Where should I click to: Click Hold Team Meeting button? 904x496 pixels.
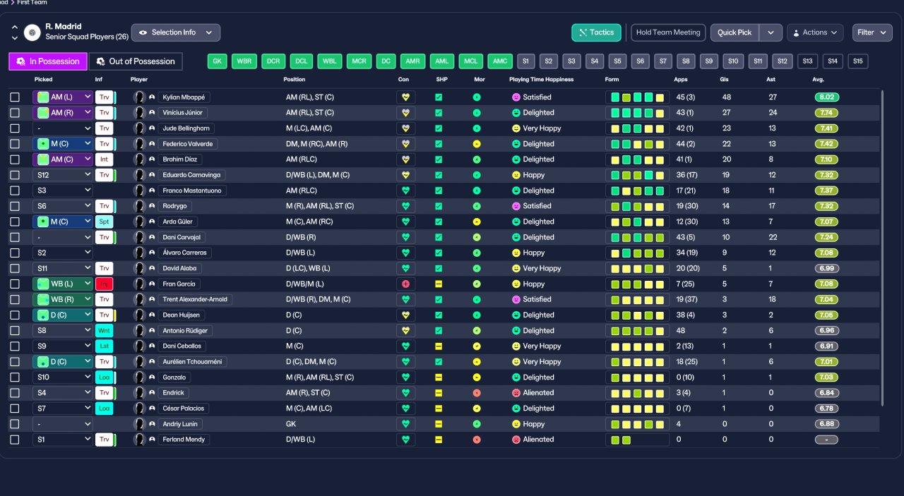click(x=668, y=32)
